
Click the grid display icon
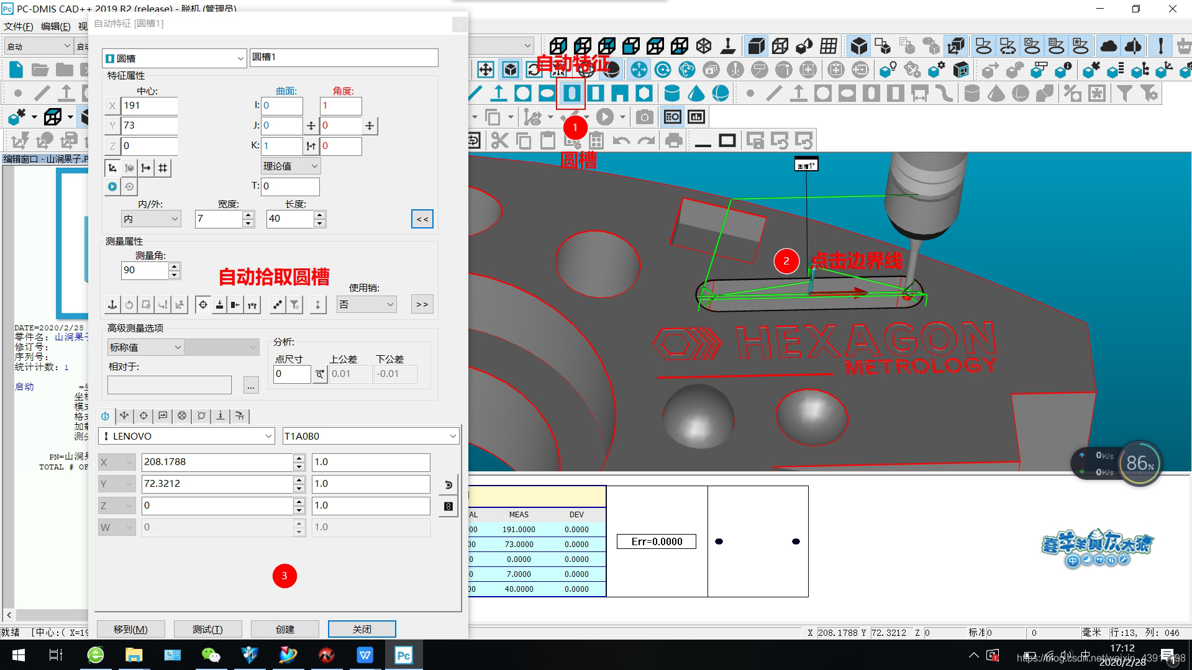click(829, 46)
